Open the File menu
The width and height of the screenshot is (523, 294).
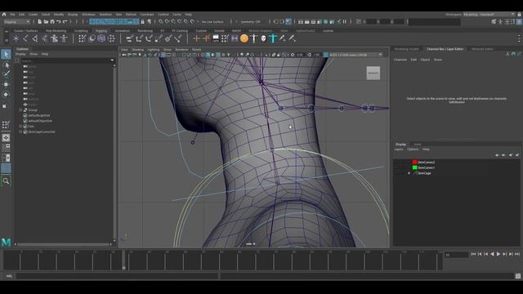(x=12, y=15)
